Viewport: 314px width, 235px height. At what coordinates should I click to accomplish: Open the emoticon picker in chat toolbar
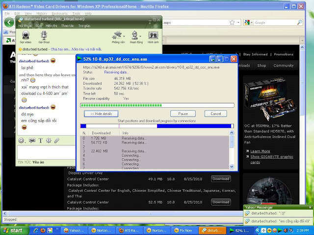click(22, 141)
